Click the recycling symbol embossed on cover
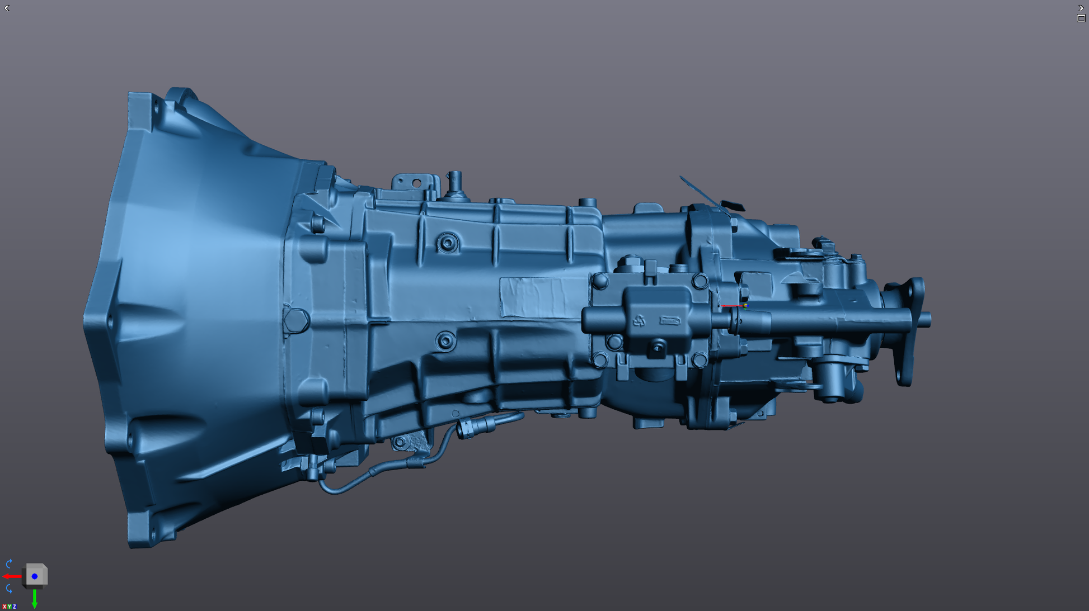The width and height of the screenshot is (1089, 611). 639,321
